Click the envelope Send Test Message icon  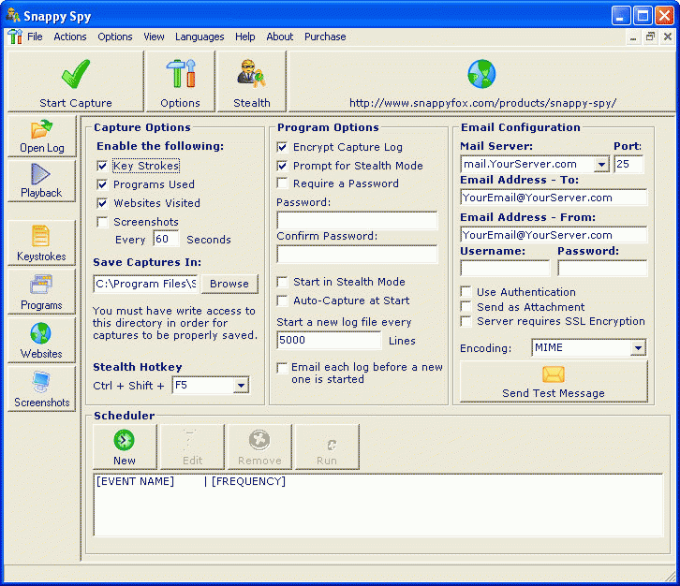554,374
